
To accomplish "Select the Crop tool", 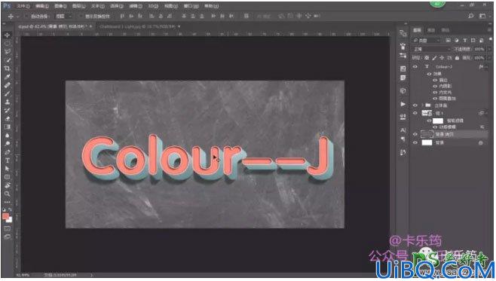I will pos(7,69).
